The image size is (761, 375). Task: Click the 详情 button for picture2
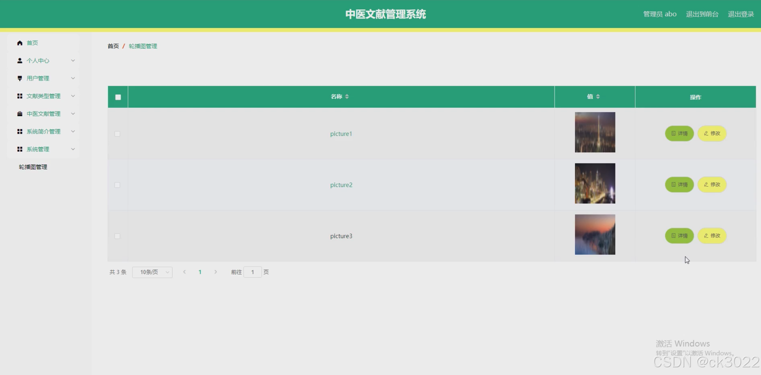tap(679, 185)
